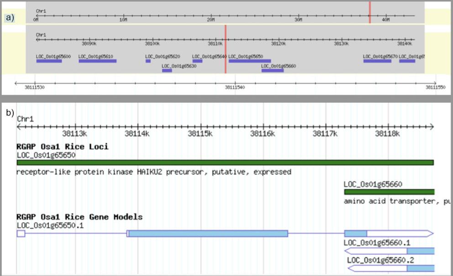This screenshot has width=453, height=276.
Task: Click the LOC_Os01g65640 gene bar
Action: click(x=198, y=61)
